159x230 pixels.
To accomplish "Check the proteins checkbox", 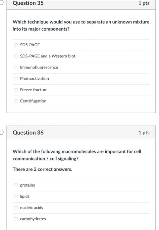I will [16, 185].
